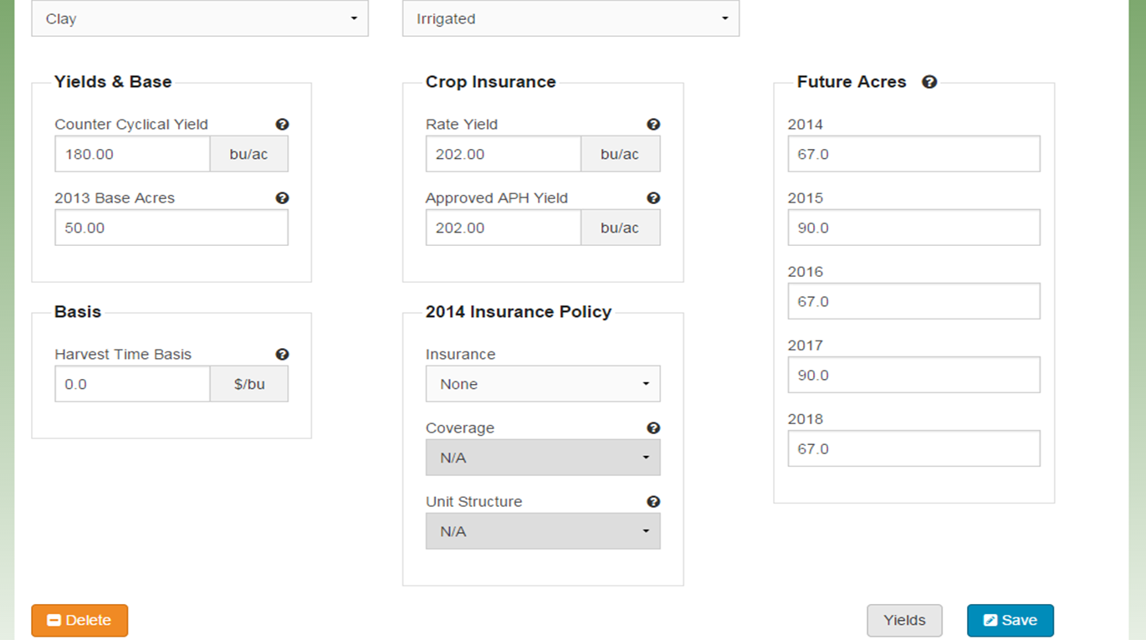
Task: Click help icon next to Coverage
Action: (x=653, y=428)
